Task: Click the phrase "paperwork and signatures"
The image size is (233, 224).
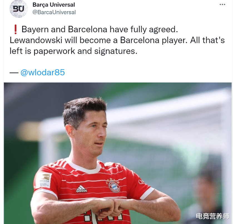Action: (85, 51)
